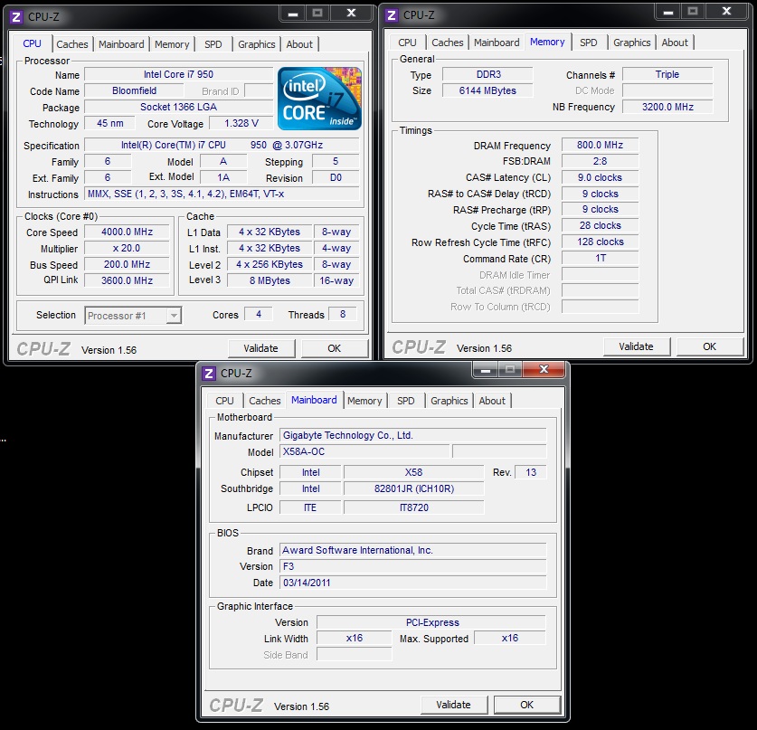This screenshot has width=757, height=730.
Task: Click the processor name field 'Intel Core i7 950'
Action: [179, 74]
